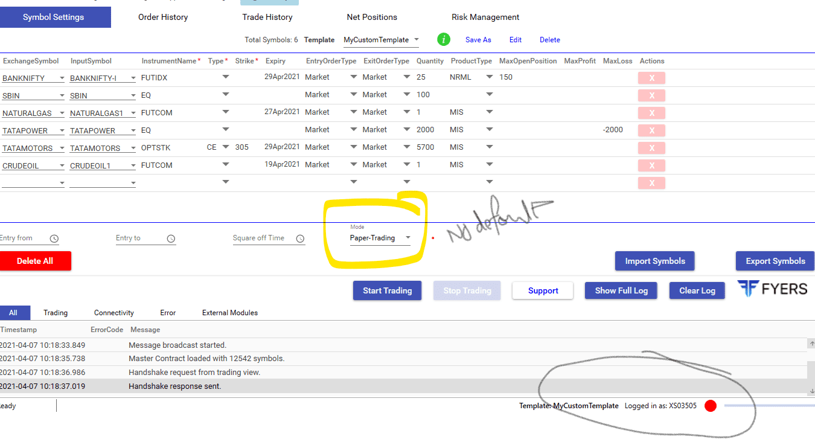Open the Entry to clock picker
Screen dimensions: 815x439
(x=171, y=239)
